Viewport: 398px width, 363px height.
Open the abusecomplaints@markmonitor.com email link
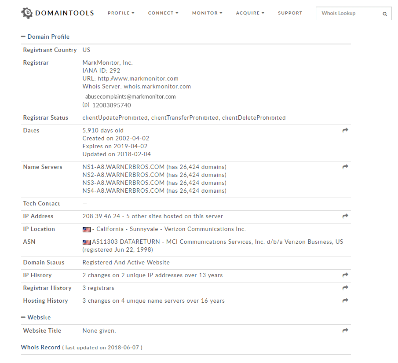tap(130, 97)
